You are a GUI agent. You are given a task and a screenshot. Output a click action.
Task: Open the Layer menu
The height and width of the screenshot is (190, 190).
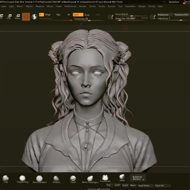[x=4, y=6]
